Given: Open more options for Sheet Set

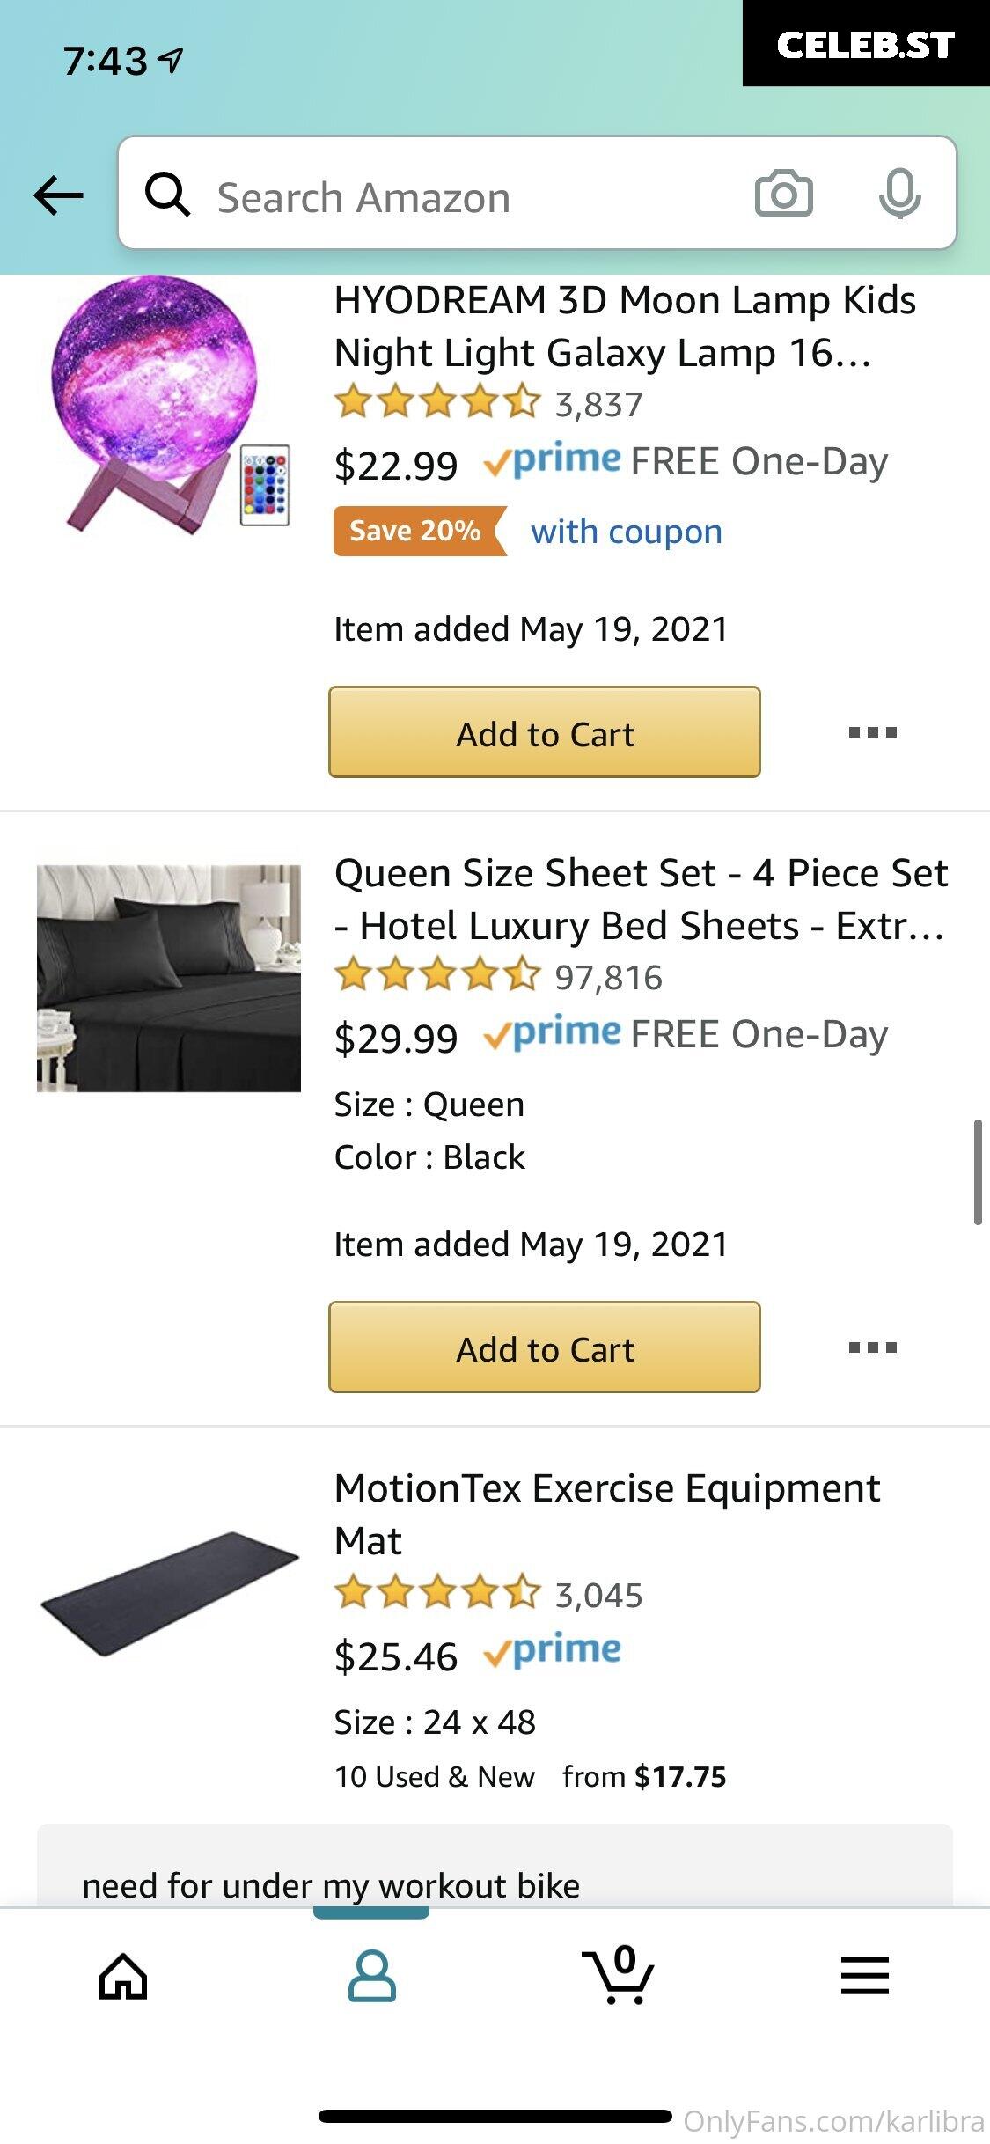Looking at the screenshot, I should click(873, 1347).
